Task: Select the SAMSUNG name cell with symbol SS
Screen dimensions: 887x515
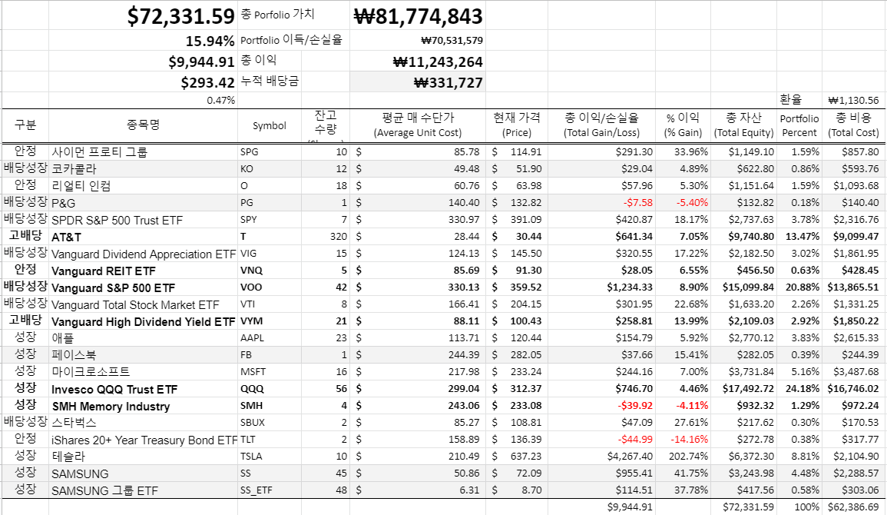Action: [143, 473]
